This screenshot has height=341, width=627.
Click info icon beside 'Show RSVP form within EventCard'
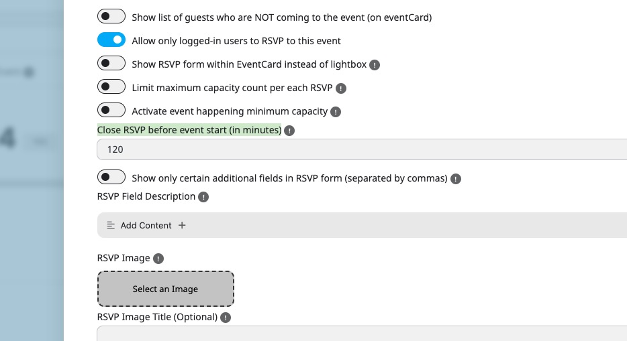point(375,65)
